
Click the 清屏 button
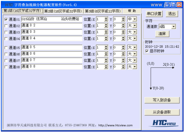coord(162,34)
